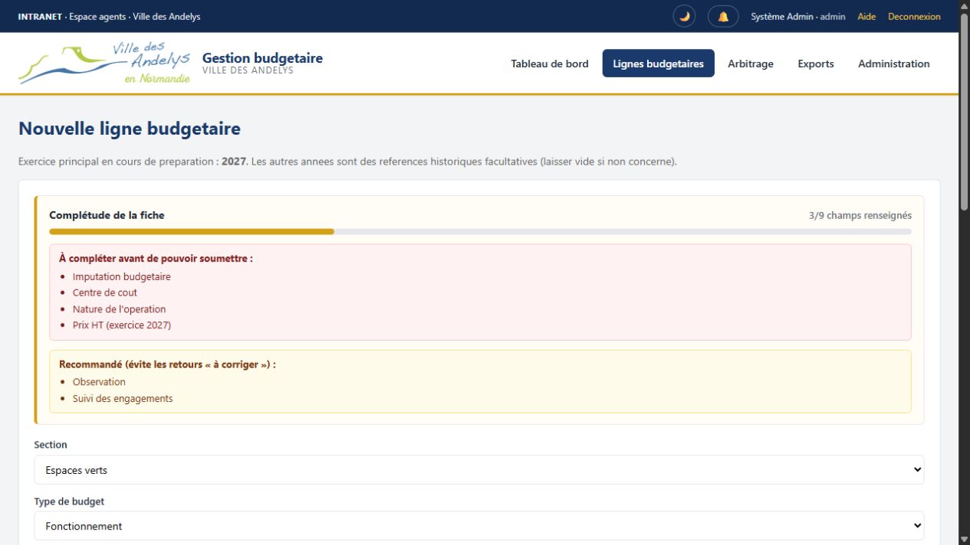Navigate to Administration
Screen dimensions: 970x545
894,64
